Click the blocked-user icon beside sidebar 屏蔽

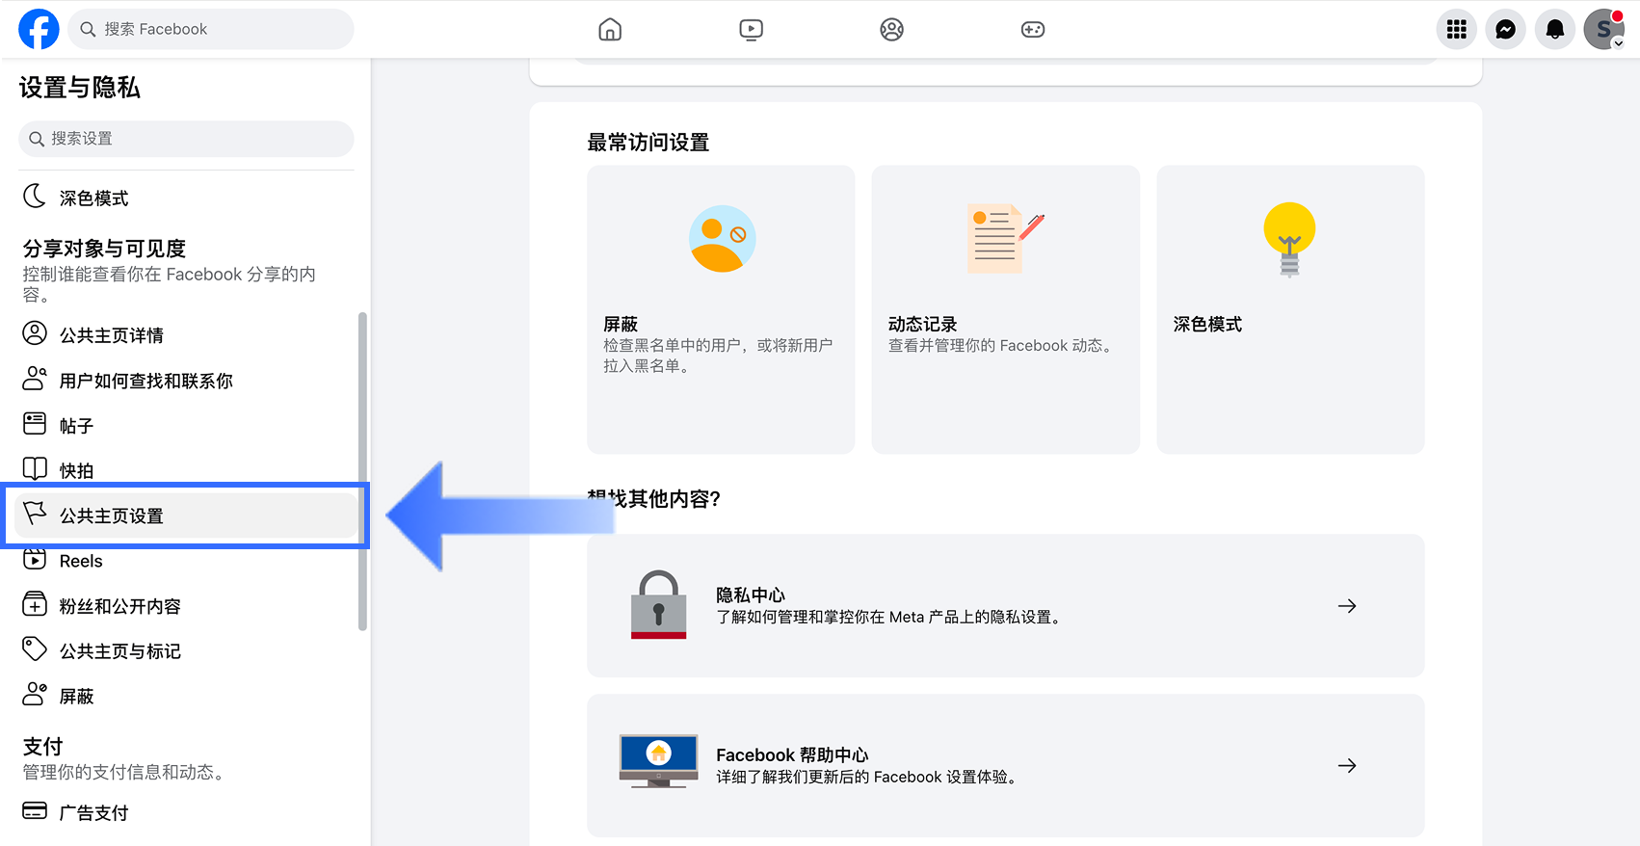35,694
